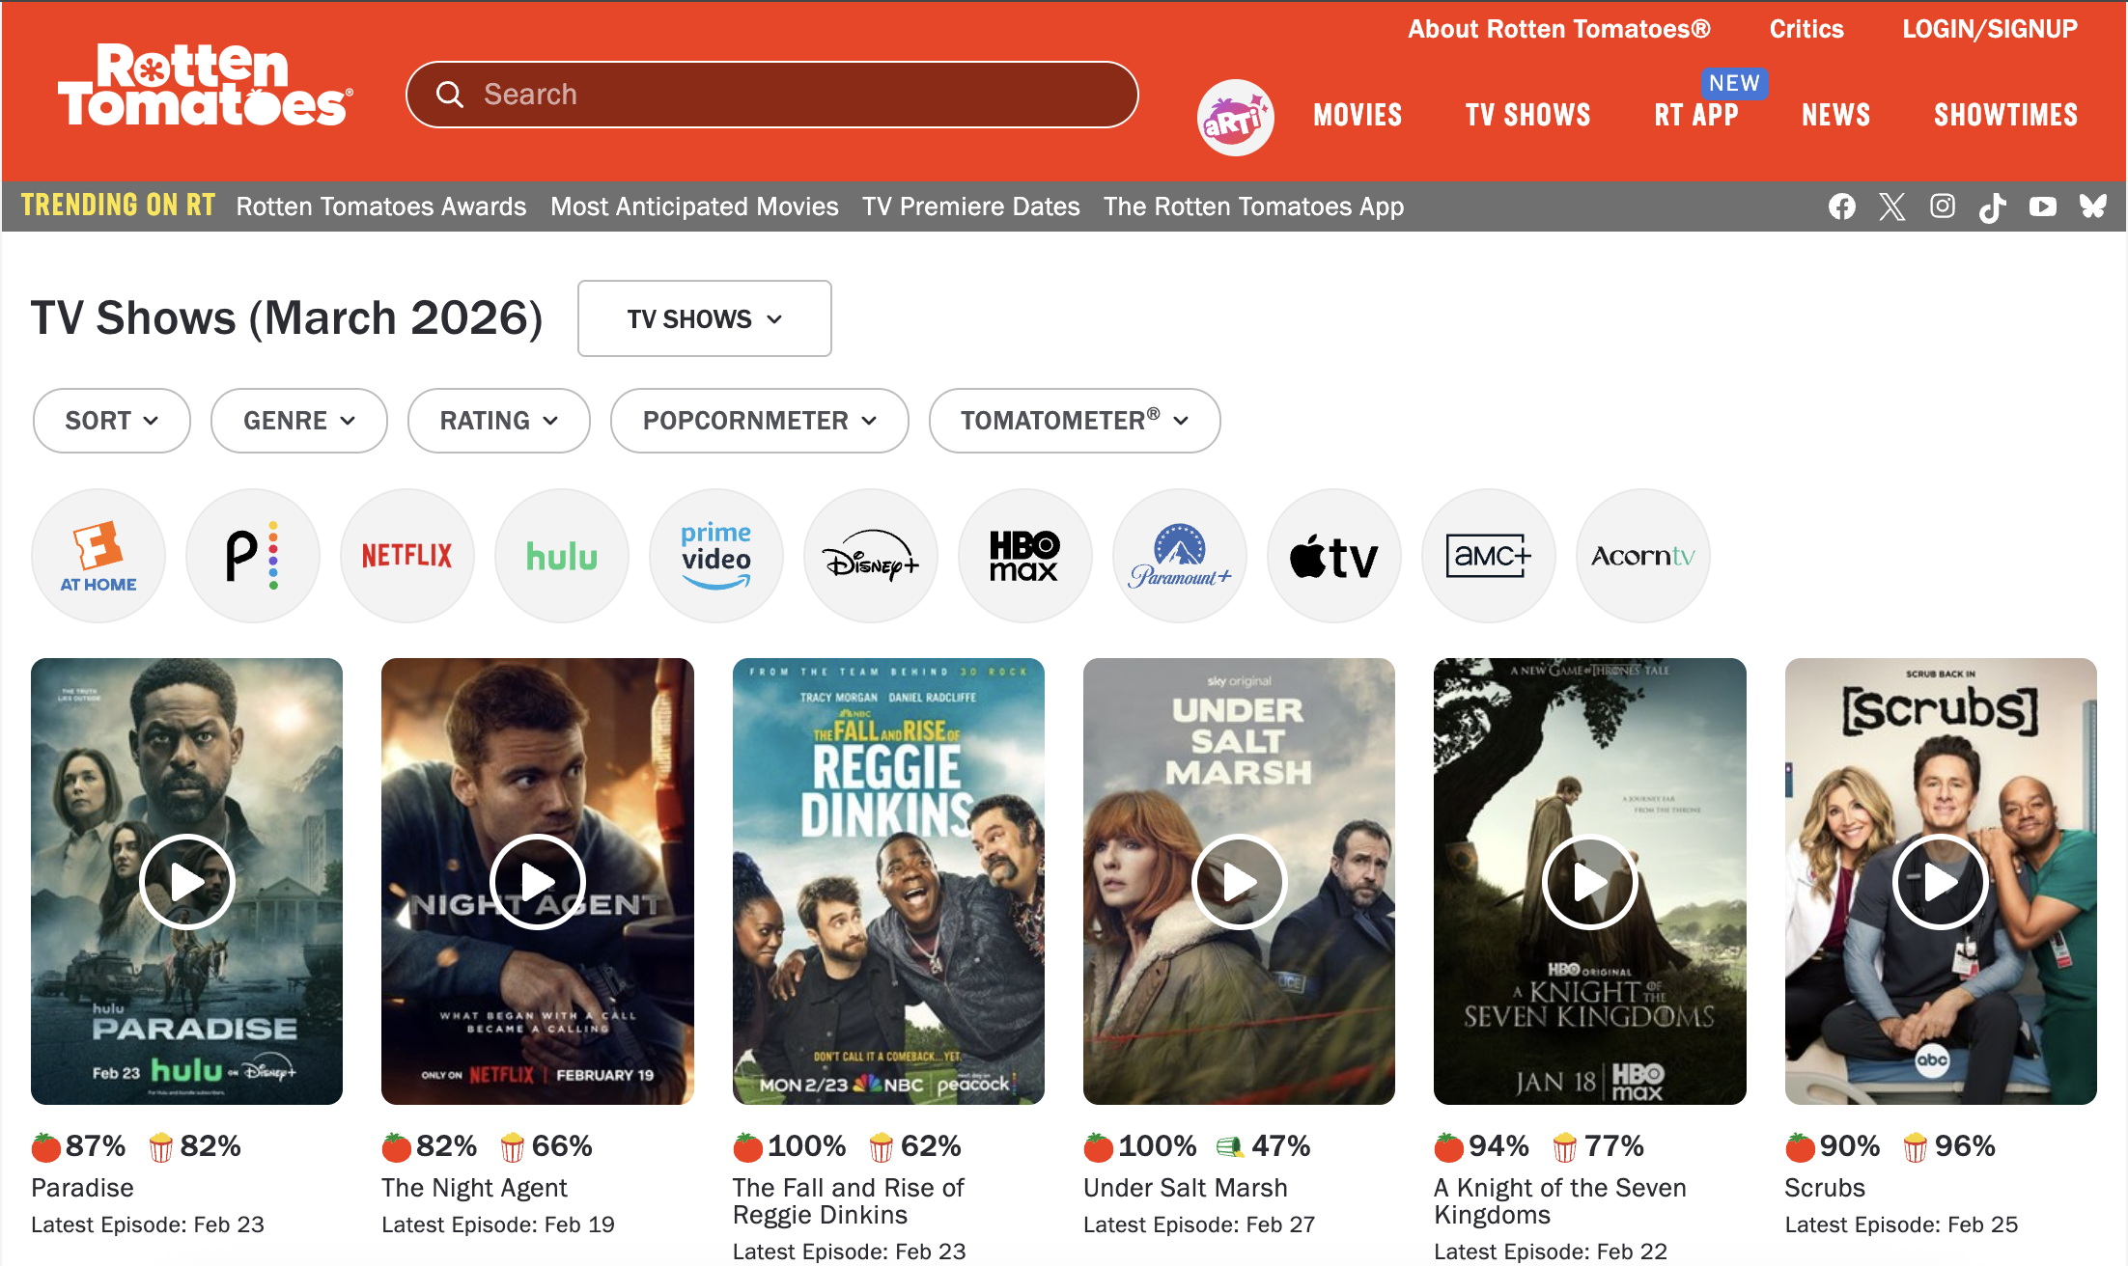Screen dimensions: 2128x1266
Task: Select the Apple TV service logo
Action: [x=1333, y=556]
